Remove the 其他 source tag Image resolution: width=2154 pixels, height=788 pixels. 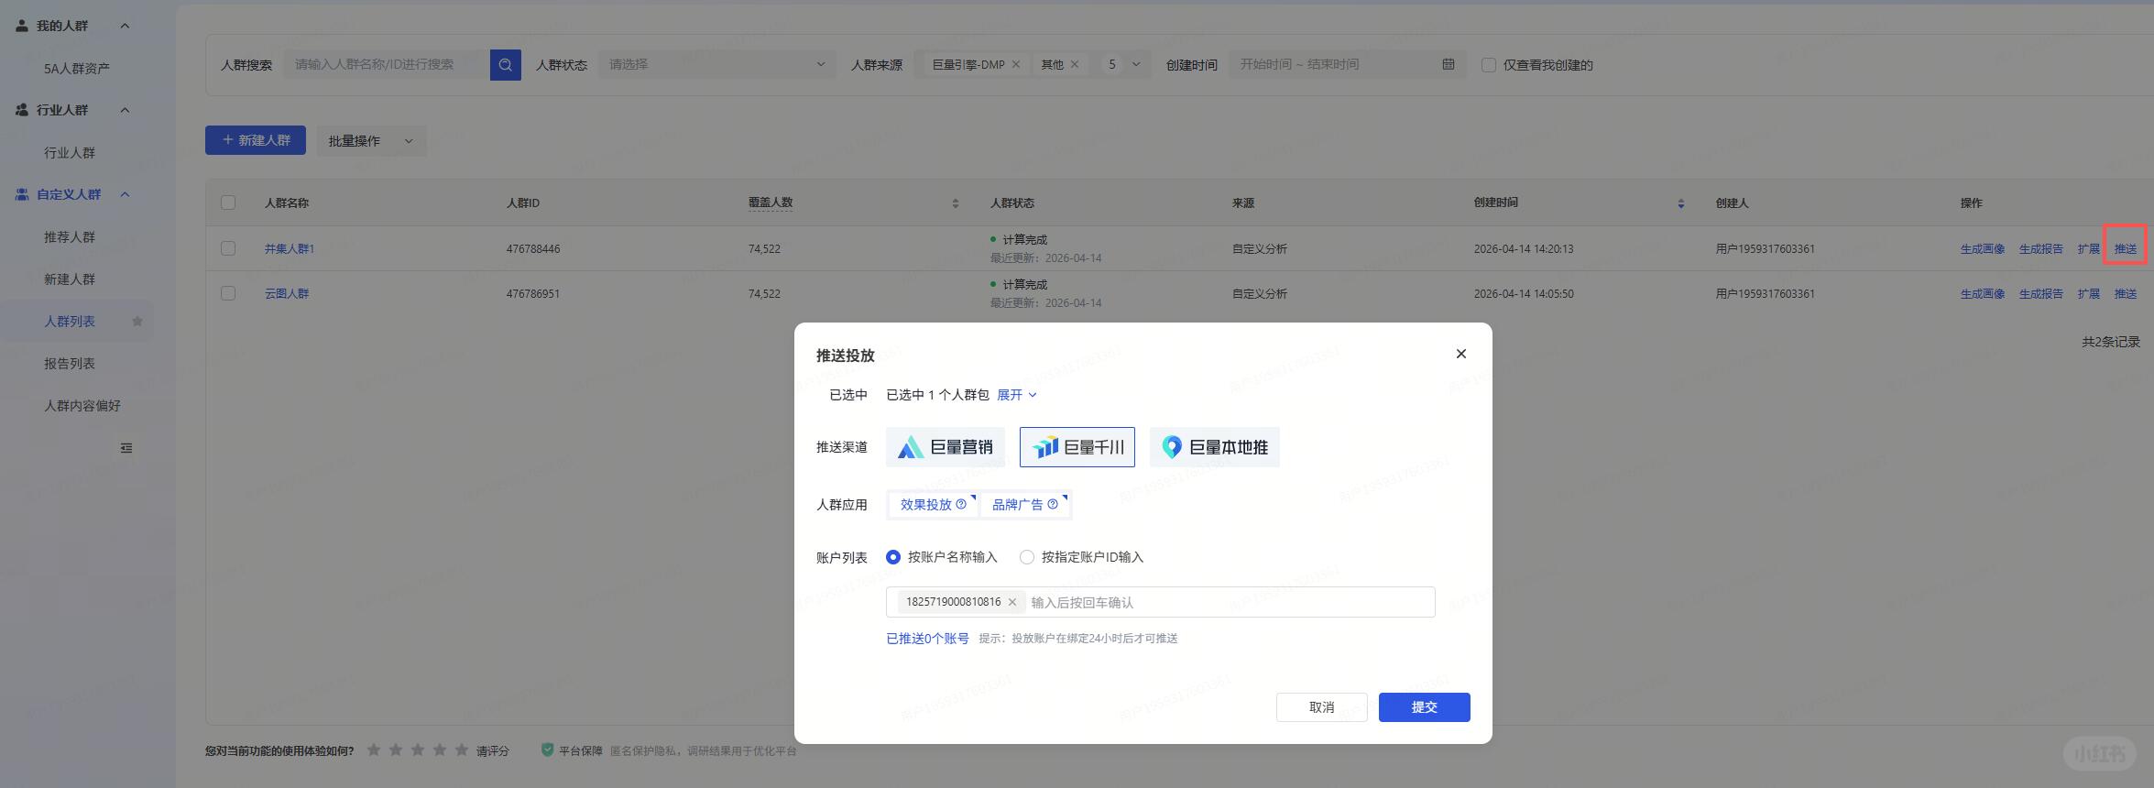coord(1075,64)
